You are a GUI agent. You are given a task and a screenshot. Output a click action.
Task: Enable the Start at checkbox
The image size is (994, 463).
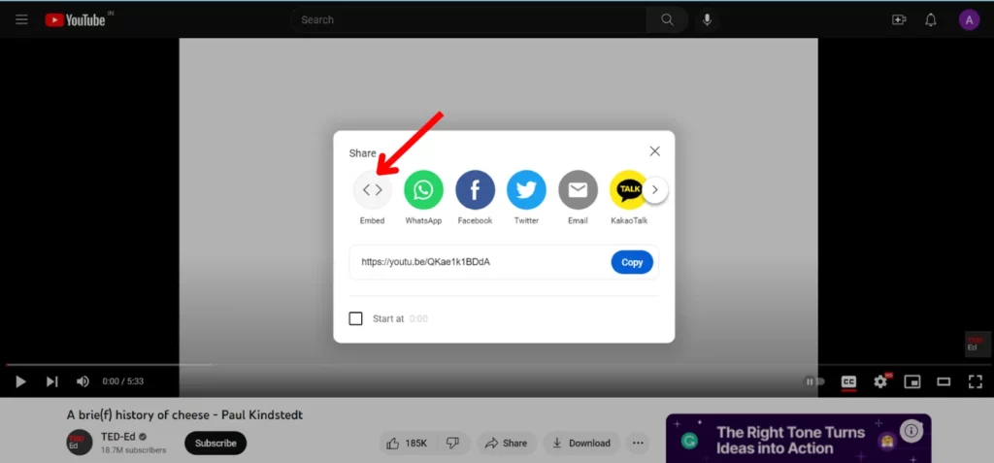click(355, 318)
